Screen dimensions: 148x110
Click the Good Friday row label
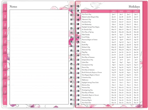tap(86, 37)
